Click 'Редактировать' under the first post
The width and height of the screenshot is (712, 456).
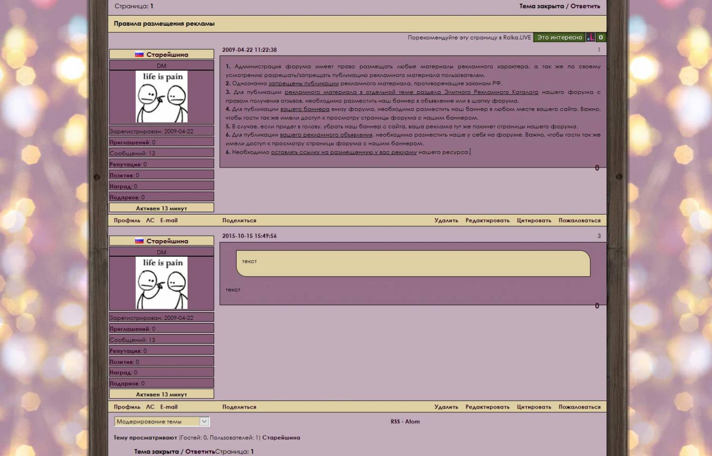coord(487,221)
